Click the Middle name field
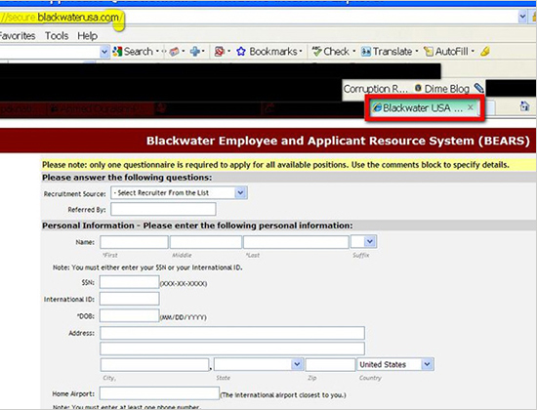 pyautogui.click(x=206, y=242)
